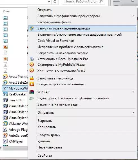
Task: Click the Revo Uninstaller Pro icon
Action: click(x=32, y=59)
